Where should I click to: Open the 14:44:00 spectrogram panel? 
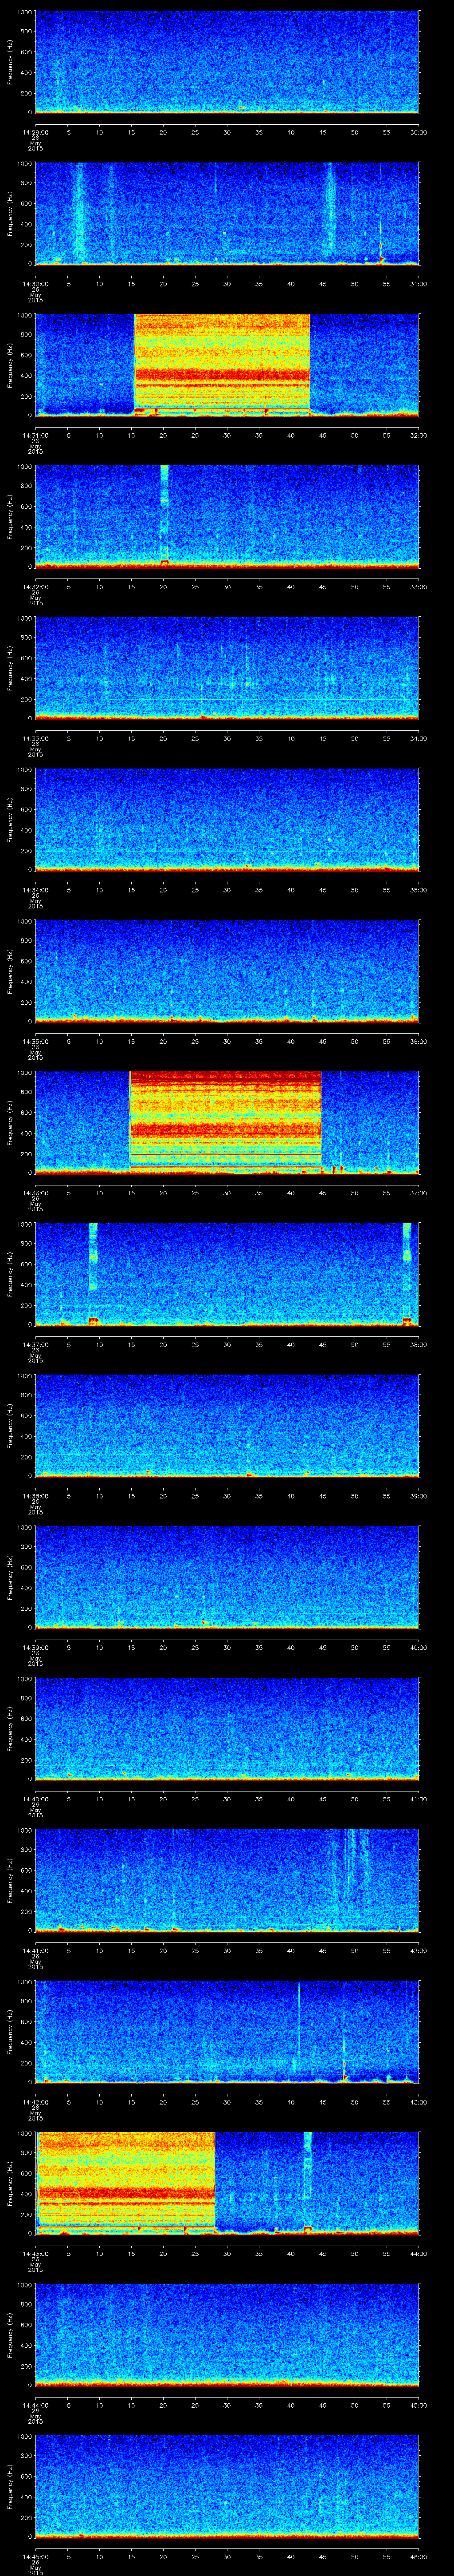click(x=227, y=2333)
